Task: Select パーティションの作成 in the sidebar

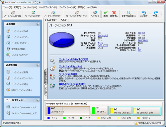Action: click(17, 31)
